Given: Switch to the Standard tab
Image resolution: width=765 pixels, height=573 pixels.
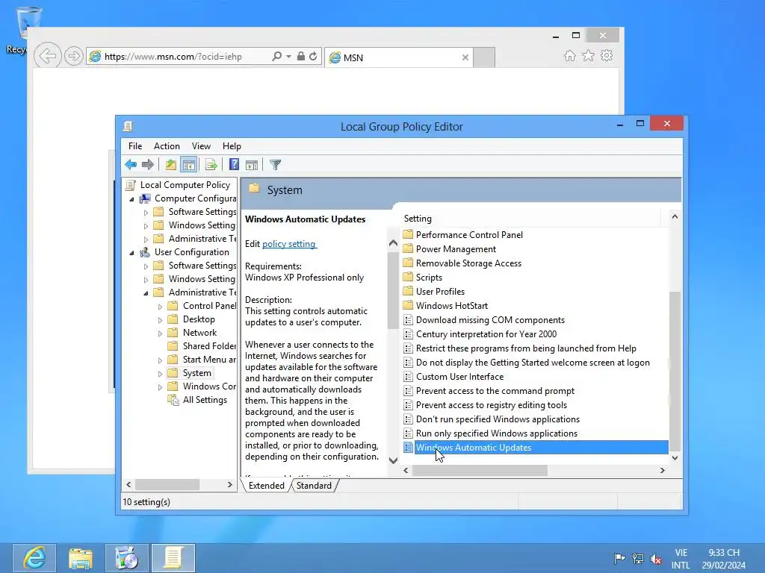Looking at the screenshot, I should (x=314, y=485).
